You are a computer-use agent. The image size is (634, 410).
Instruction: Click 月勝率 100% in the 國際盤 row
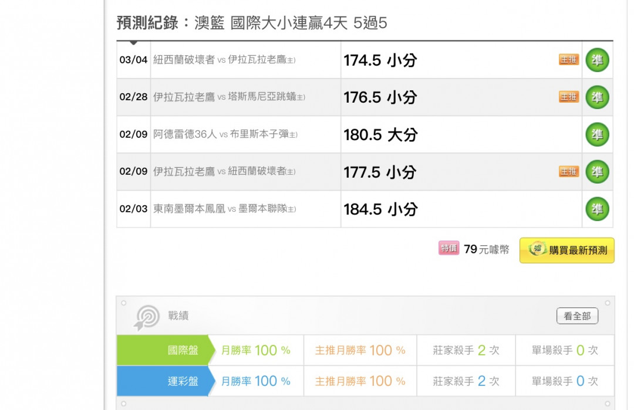(255, 350)
